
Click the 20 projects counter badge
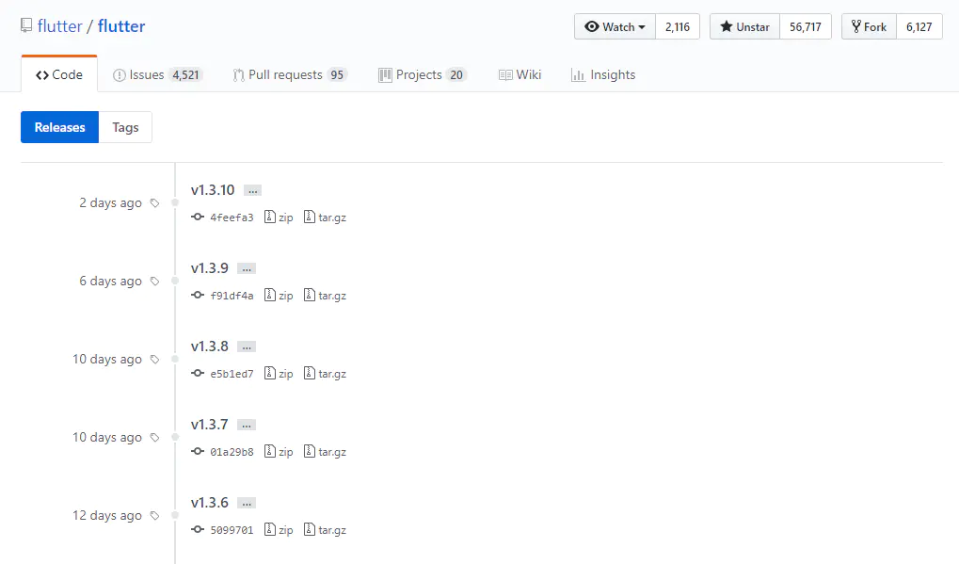pos(456,74)
